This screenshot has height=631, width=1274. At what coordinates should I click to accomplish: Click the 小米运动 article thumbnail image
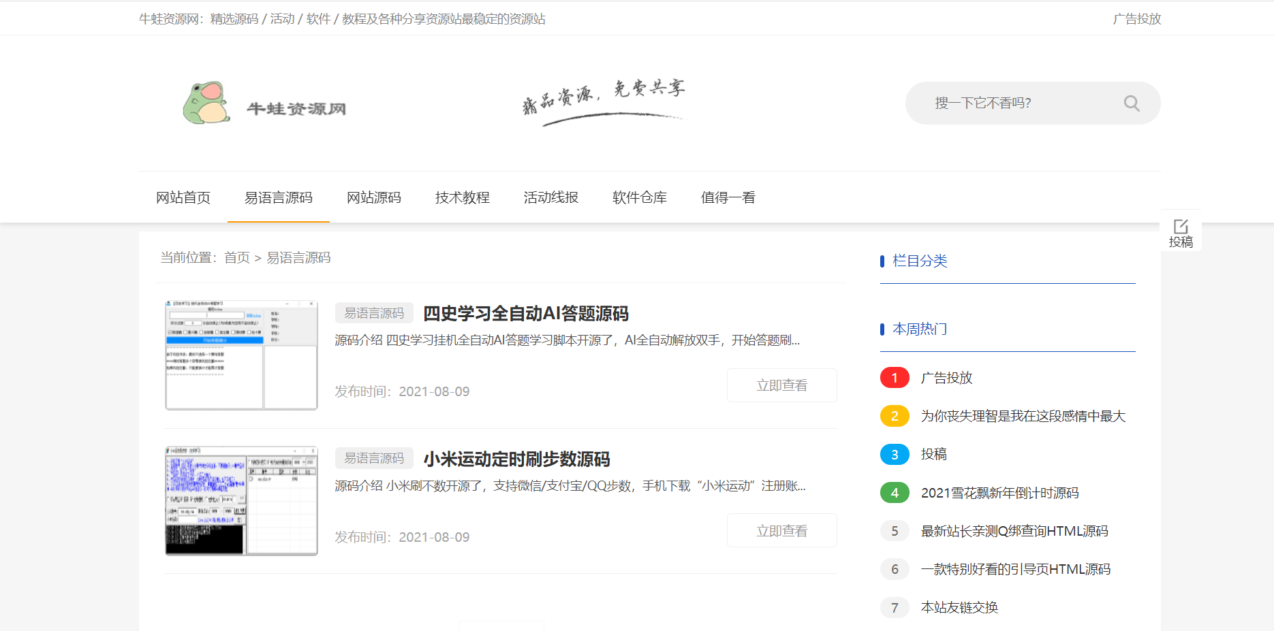tap(240, 502)
